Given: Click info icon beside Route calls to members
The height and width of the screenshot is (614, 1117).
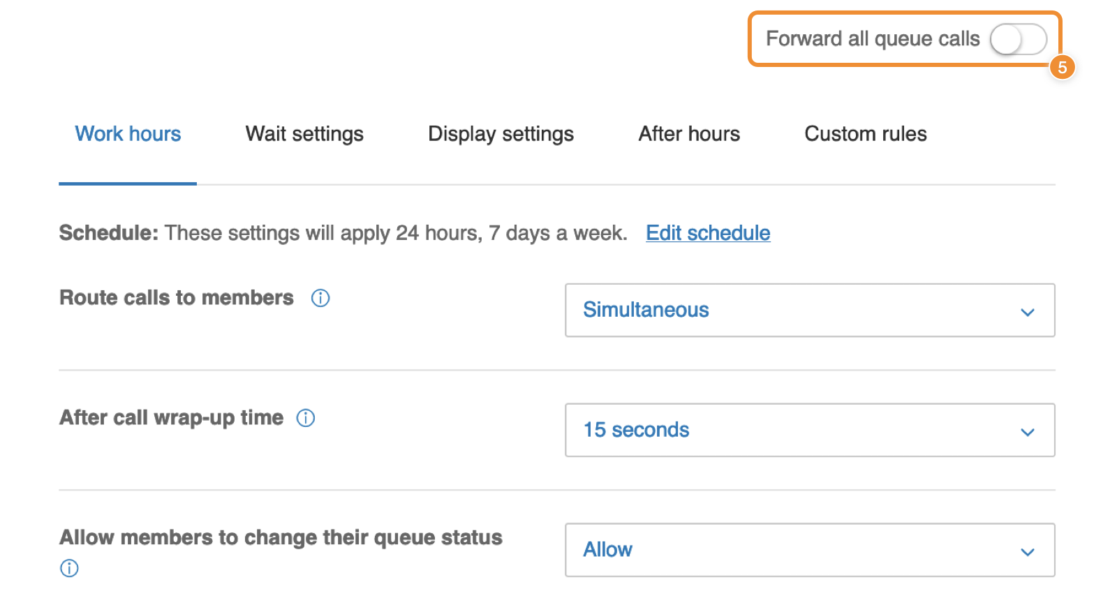Looking at the screenshot, I should [320, 298].
